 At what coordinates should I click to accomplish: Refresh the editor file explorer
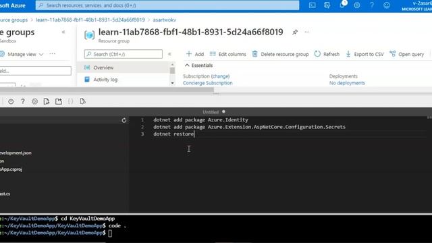coord(124,120)
